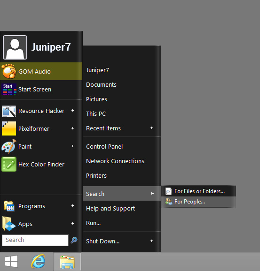Click the Resource Hacker hammer icon

tap(9, 111)
